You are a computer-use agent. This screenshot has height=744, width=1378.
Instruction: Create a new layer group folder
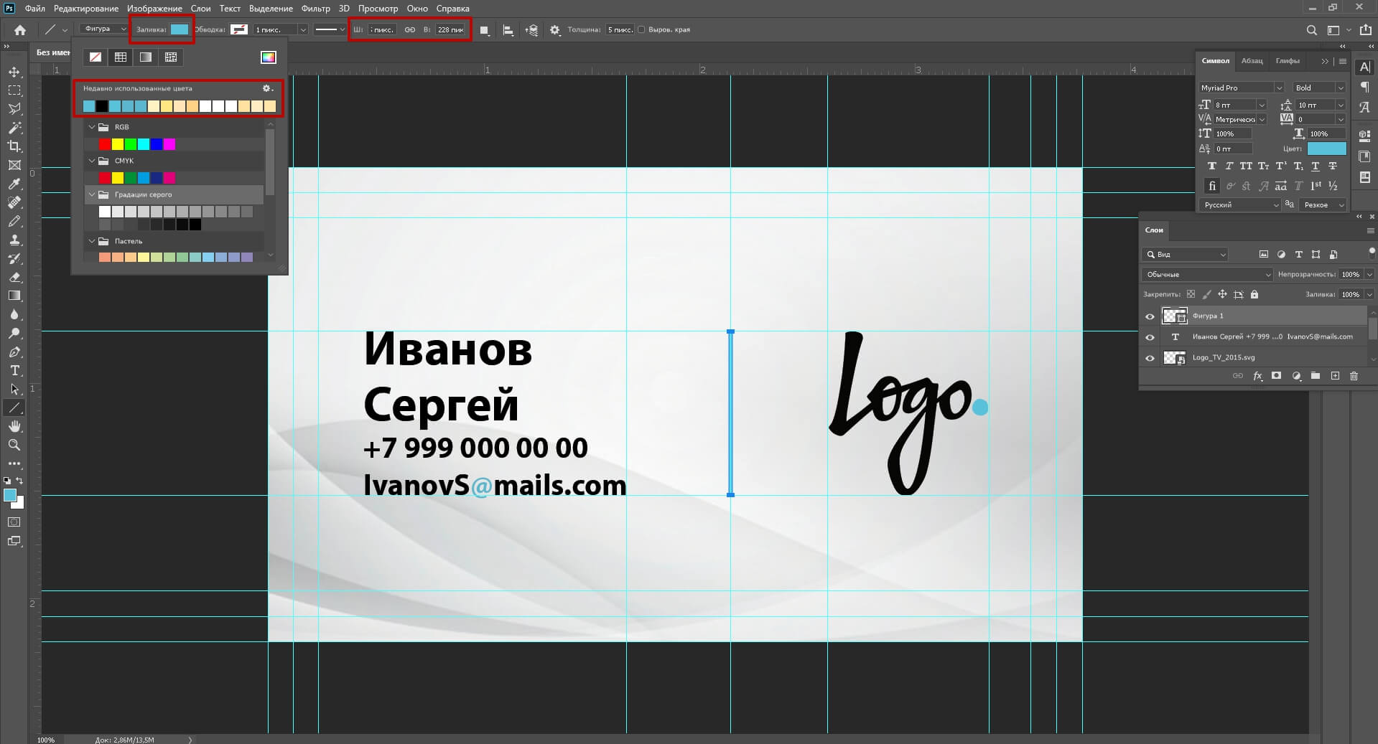pyautogui.click(x=1316, y=375)
